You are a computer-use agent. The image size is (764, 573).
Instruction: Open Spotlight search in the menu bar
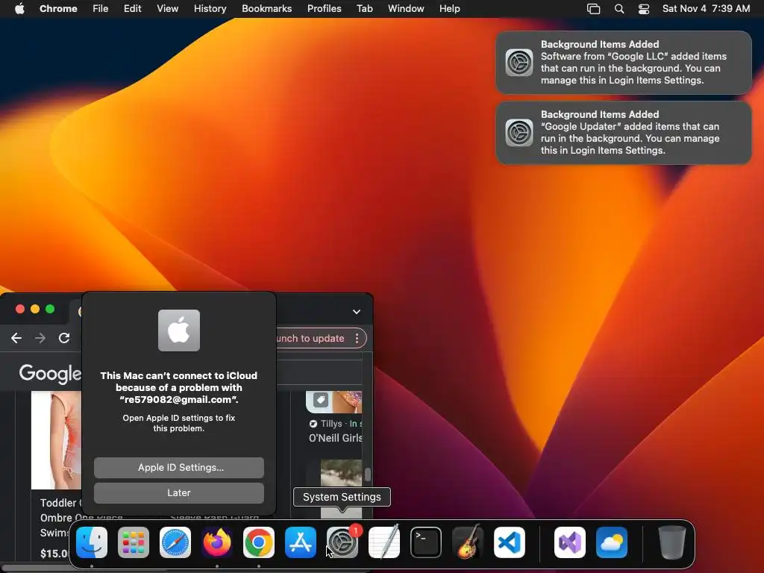pyautogui.click(x=619, y=9)
